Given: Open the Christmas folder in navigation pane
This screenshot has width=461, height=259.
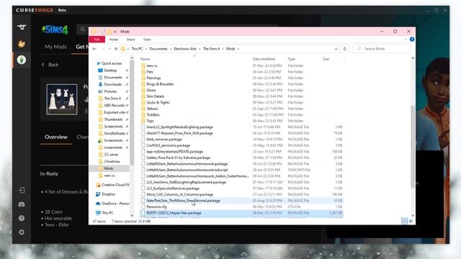Looking at the screenshot, I should point(109,161).
